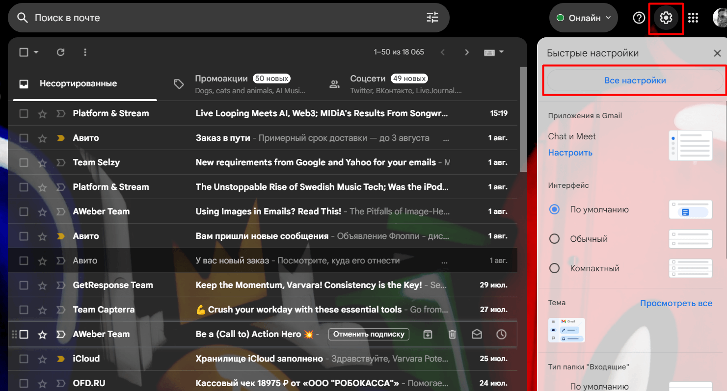Image resolution: width=727 pixels, height=391 pixels.
Task: Star the Авито У вас новый заказ email
Action: [42, 261]
